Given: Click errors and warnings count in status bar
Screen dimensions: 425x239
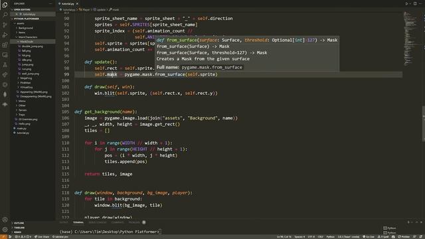Looking at the screenshot, I should tap(23, 237).
